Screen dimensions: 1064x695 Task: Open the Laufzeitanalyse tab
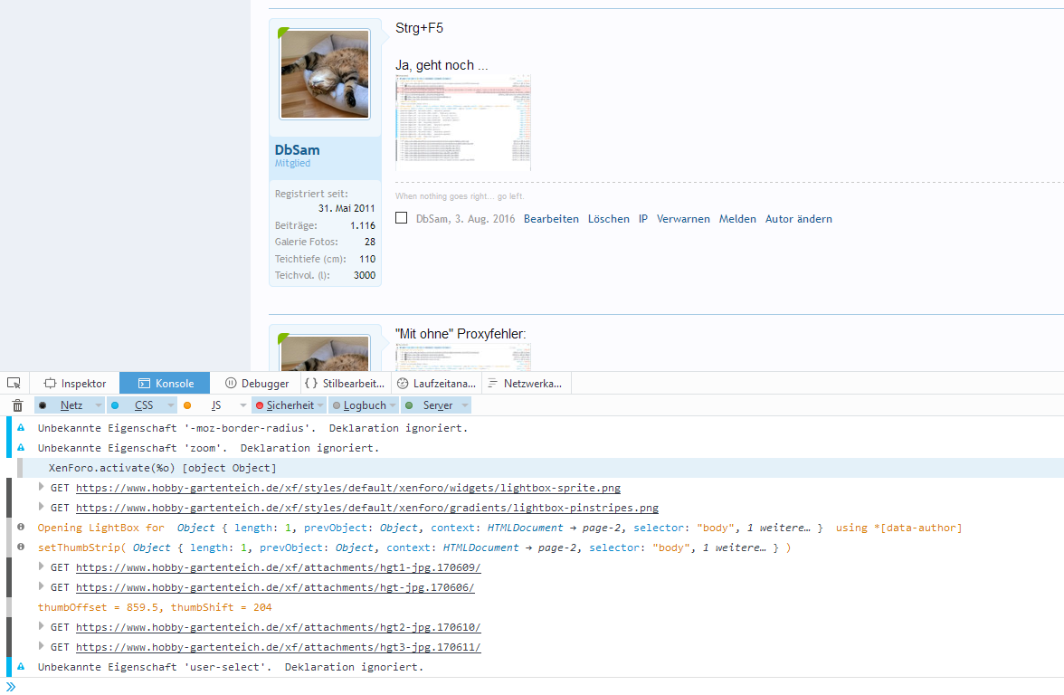click(x=436, y=384)
